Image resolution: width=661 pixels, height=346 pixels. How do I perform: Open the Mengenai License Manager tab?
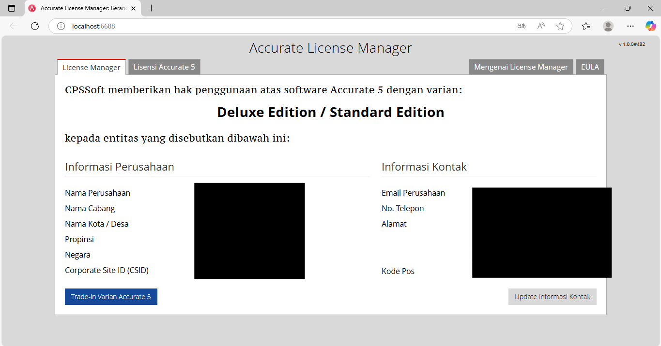point(521,67)
